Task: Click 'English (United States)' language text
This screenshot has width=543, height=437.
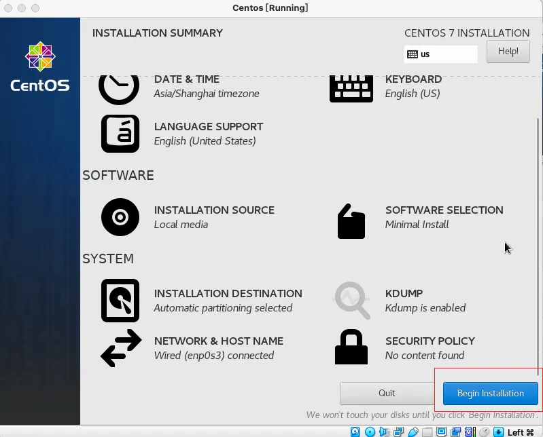Action: [205, 141]
